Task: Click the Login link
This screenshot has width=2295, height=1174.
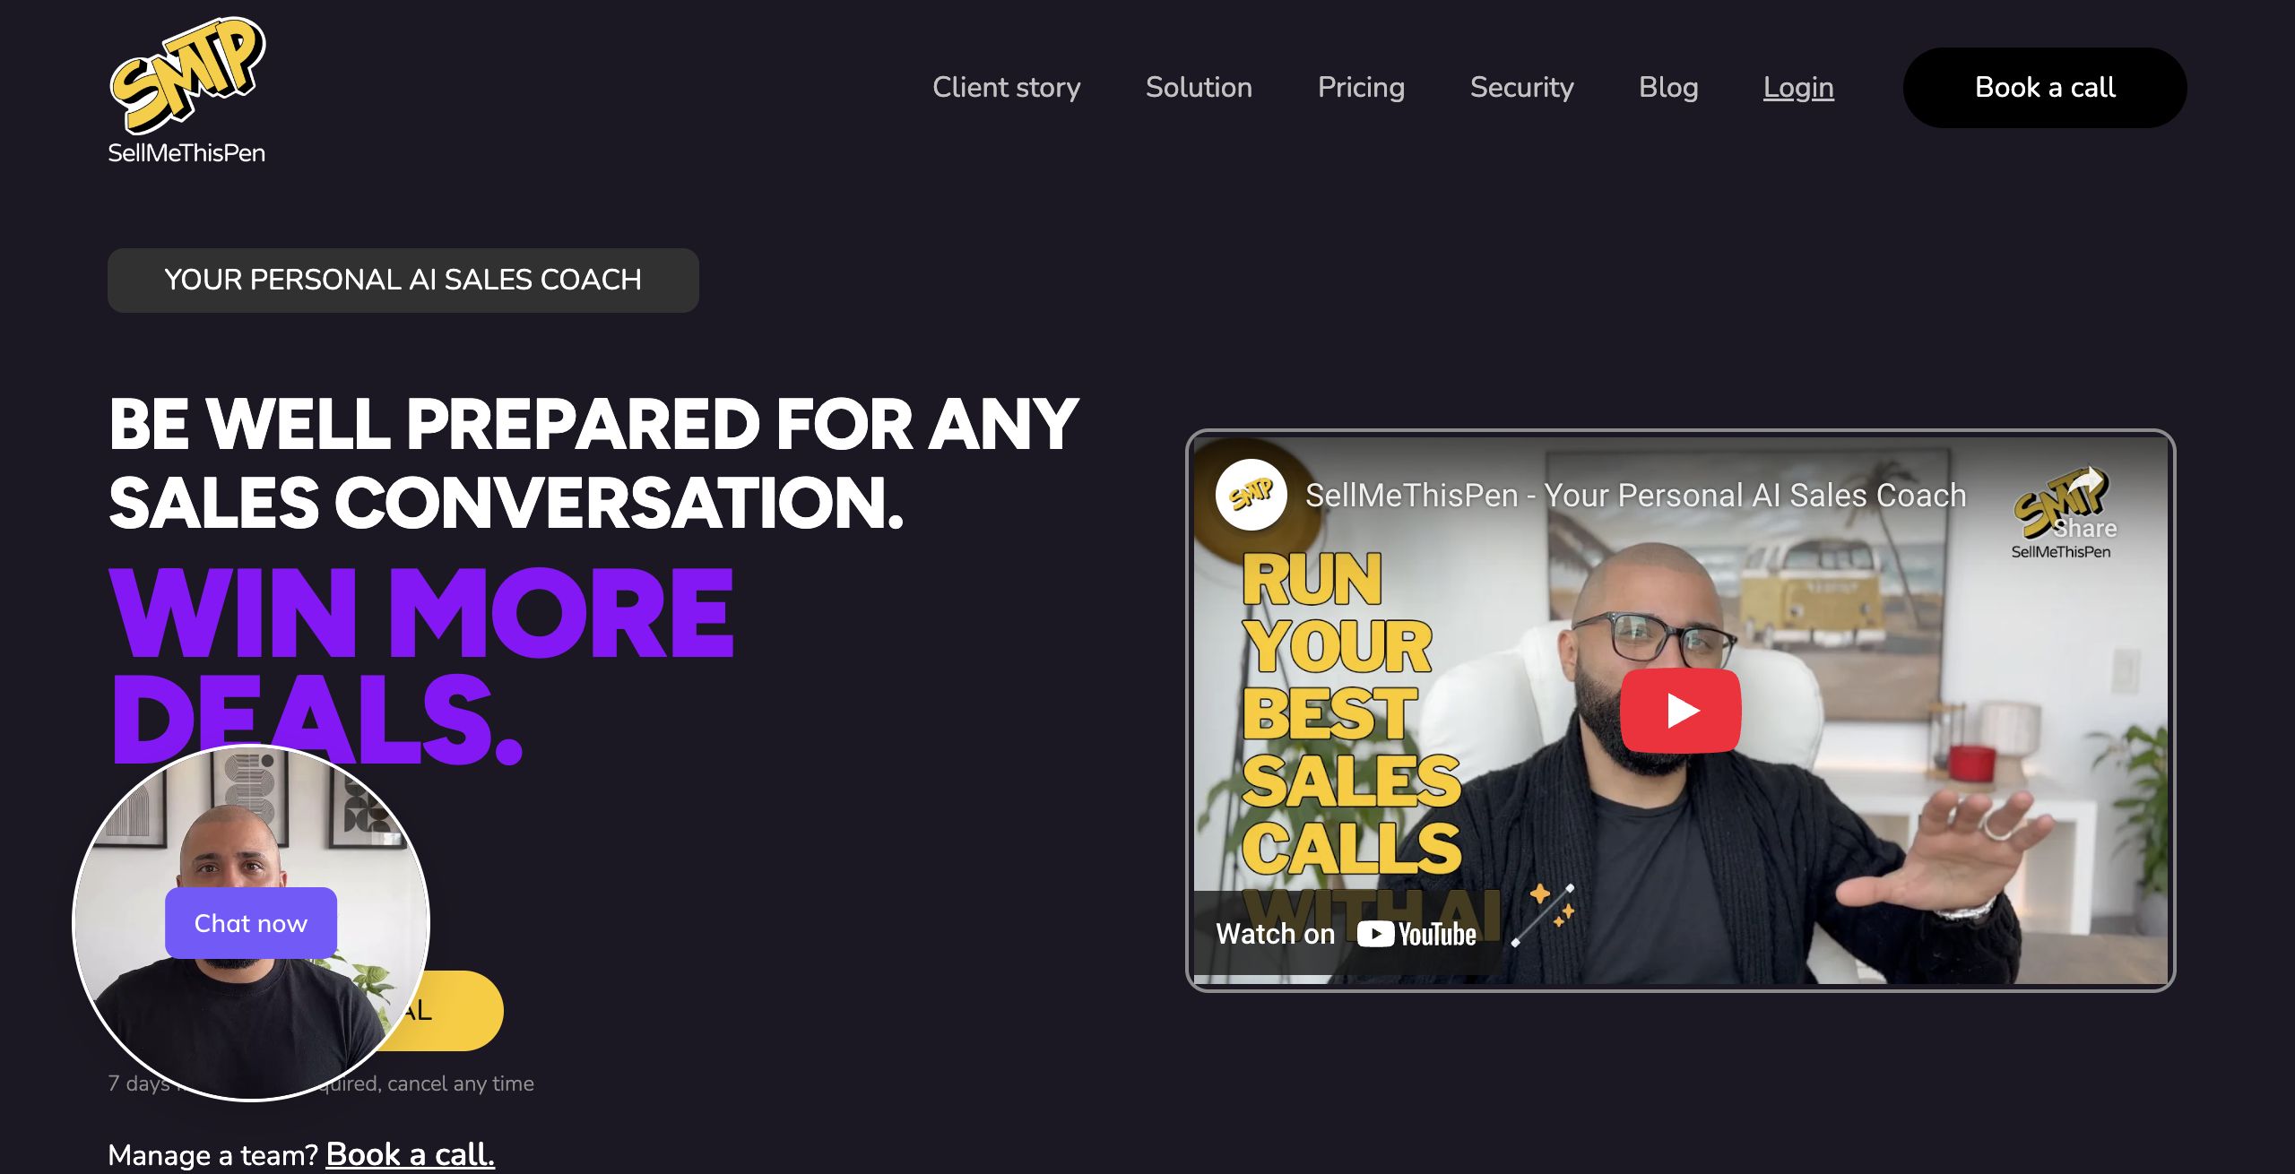Action: pos(1798,87)
